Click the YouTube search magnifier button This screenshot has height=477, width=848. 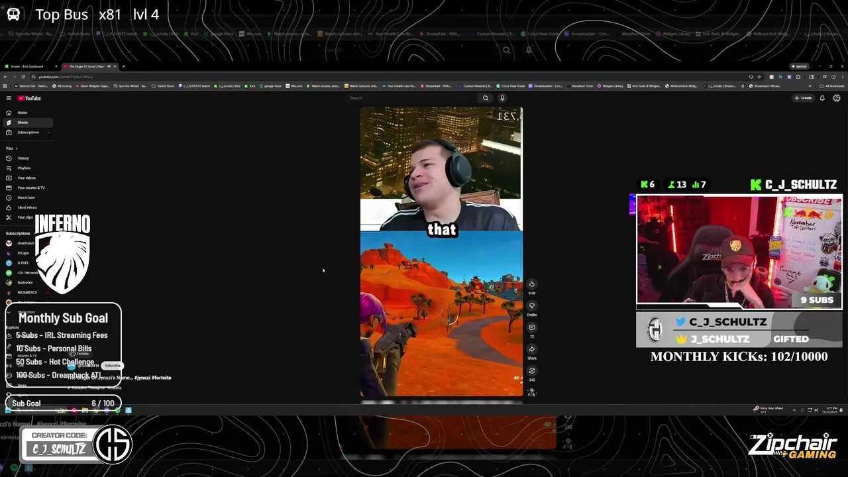click(486, 98)
